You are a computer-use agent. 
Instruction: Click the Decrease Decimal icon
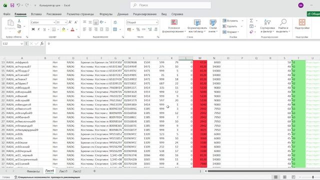155,29
